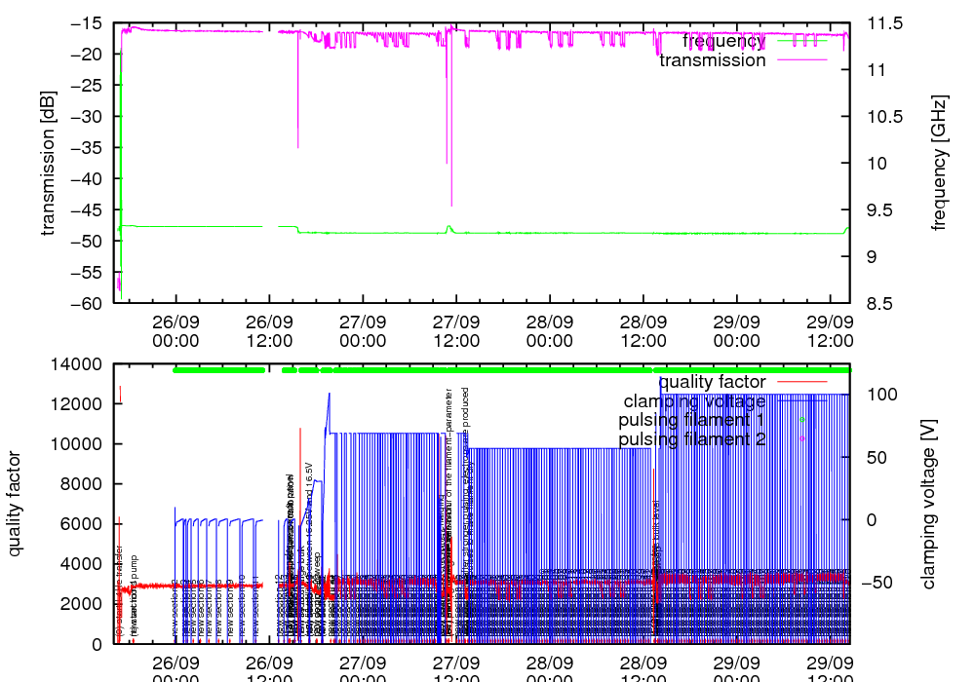Click the "transmission [dB]" vertical axis title

tap(48, 163)
